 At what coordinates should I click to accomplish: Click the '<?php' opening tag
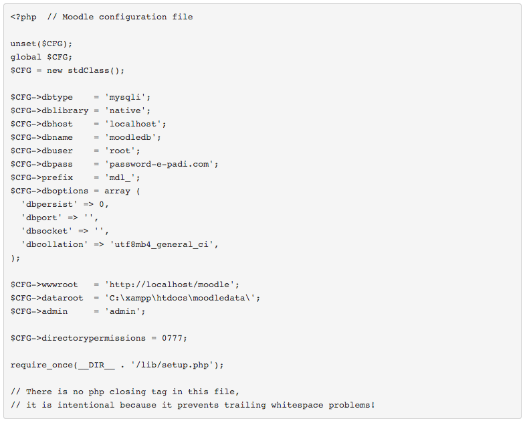(x=23, y=17)
